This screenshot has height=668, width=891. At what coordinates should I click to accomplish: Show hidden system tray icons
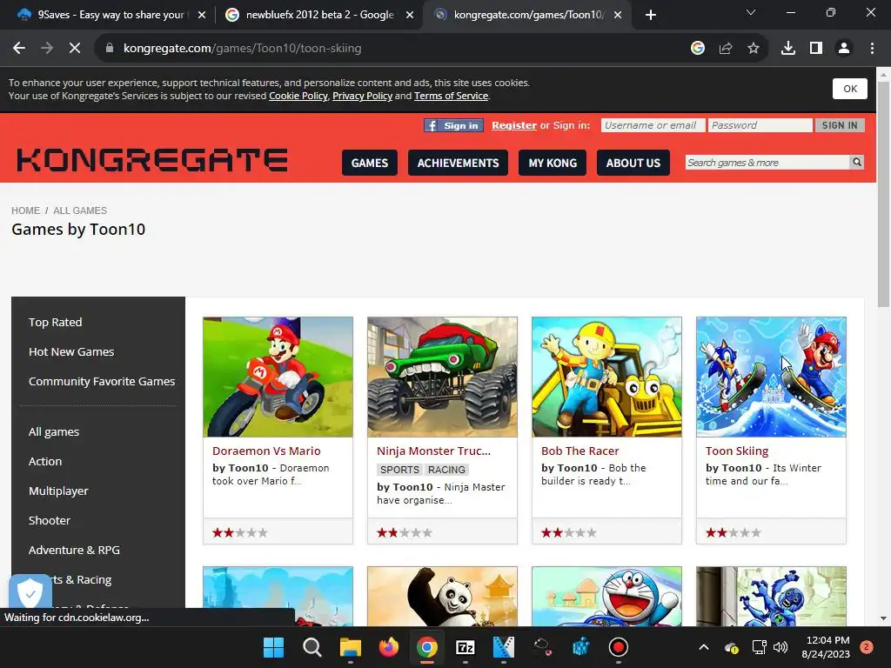(x=703, y=647)
